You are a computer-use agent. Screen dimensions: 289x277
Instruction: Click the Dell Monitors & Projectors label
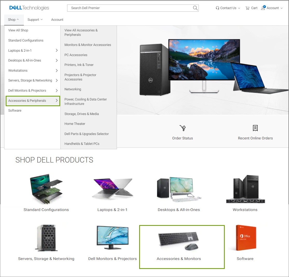click(112, 259)
